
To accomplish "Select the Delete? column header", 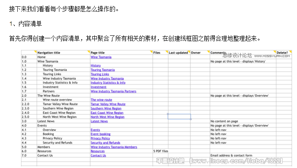I will (x=282, y=53).
